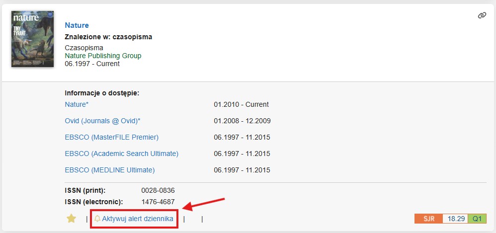Viewport: 496px width, 233px height.
Task: Click the 'Znalezione w: czasopisma' label
Action: (108, 36)
